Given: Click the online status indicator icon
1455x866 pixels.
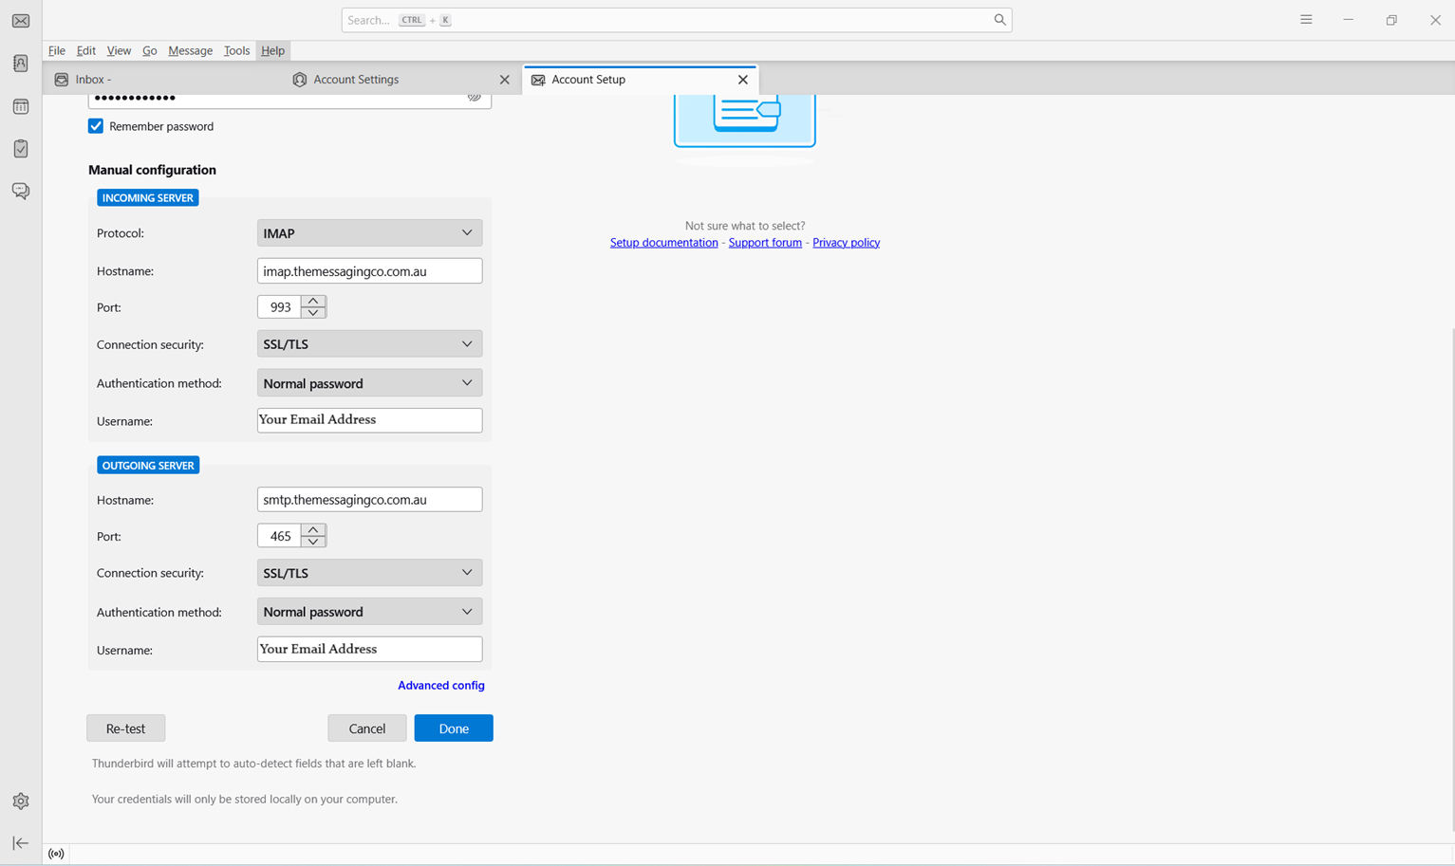Looking at the screenshot, I should tap(57, 854).
